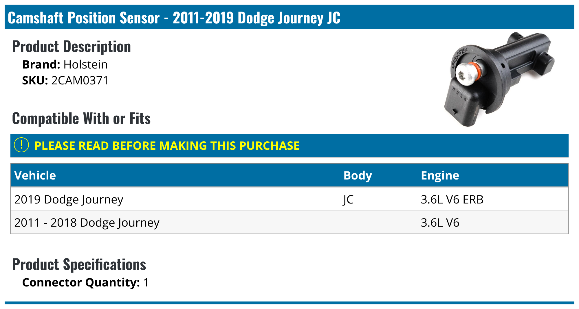Click the Holstein brand name
This screenshot has width=579, height=309.
(x=85, y=64)
